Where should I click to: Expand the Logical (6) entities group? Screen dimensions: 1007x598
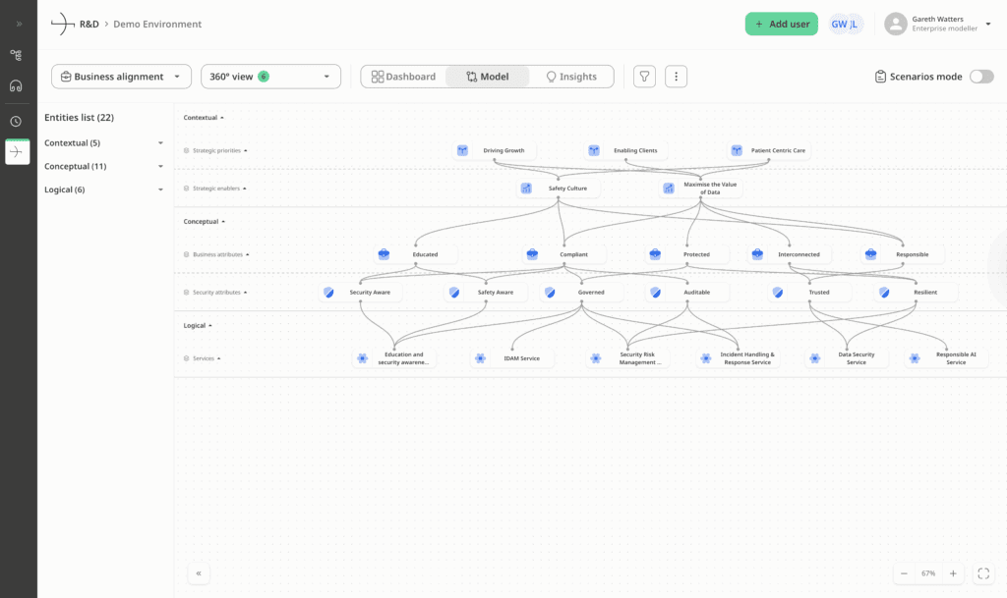click(160, 190)
